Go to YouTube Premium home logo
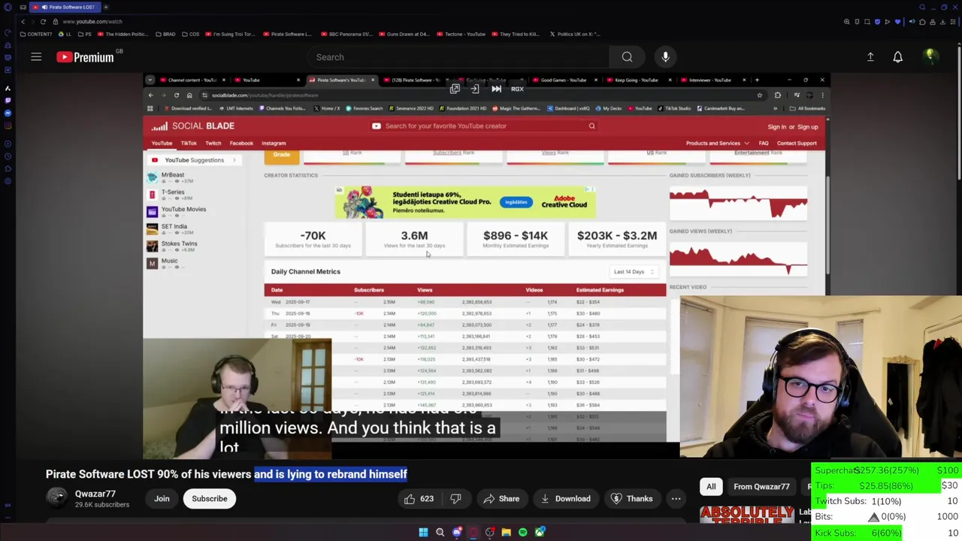 point(84,57)
